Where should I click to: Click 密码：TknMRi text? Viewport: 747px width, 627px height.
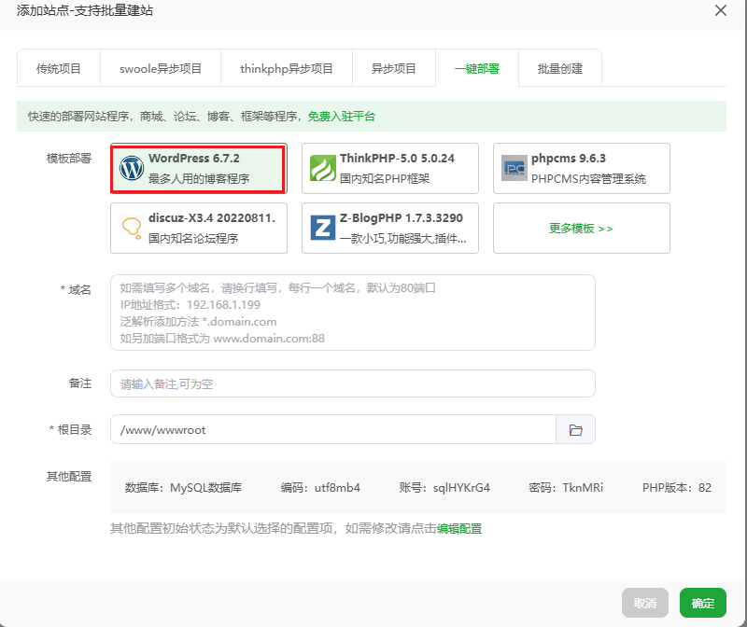[x=566, y=487]
